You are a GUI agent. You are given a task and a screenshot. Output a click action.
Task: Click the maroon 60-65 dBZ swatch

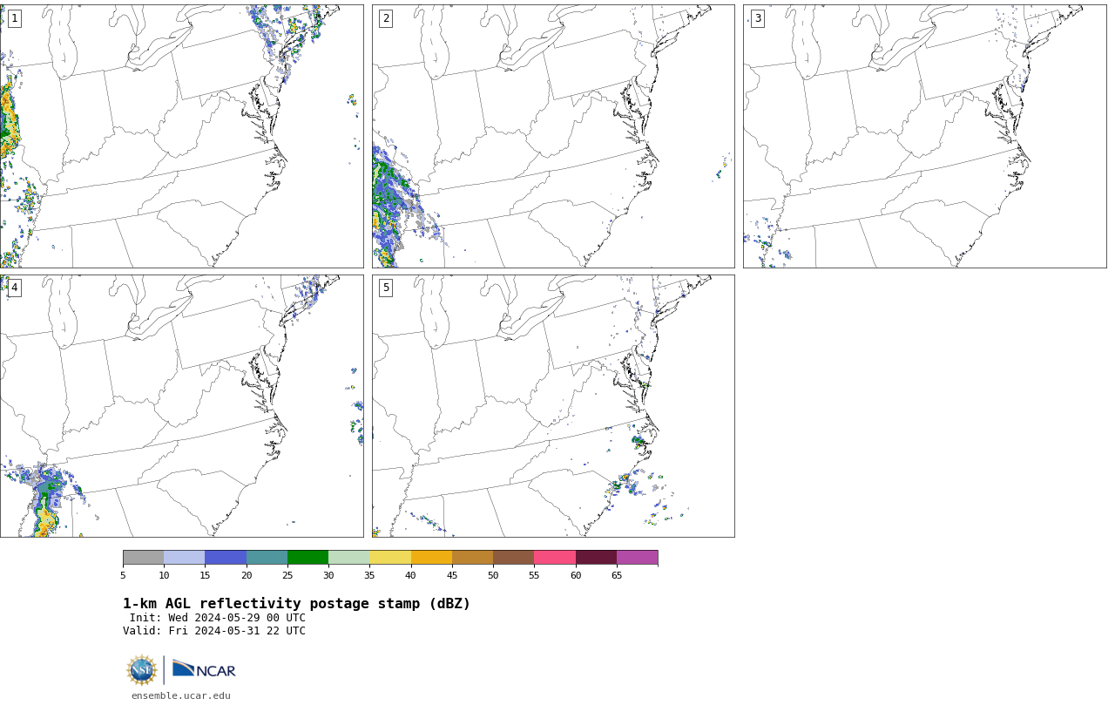tap(596, 557)
